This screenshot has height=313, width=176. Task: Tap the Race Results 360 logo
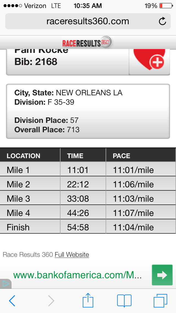86,43
